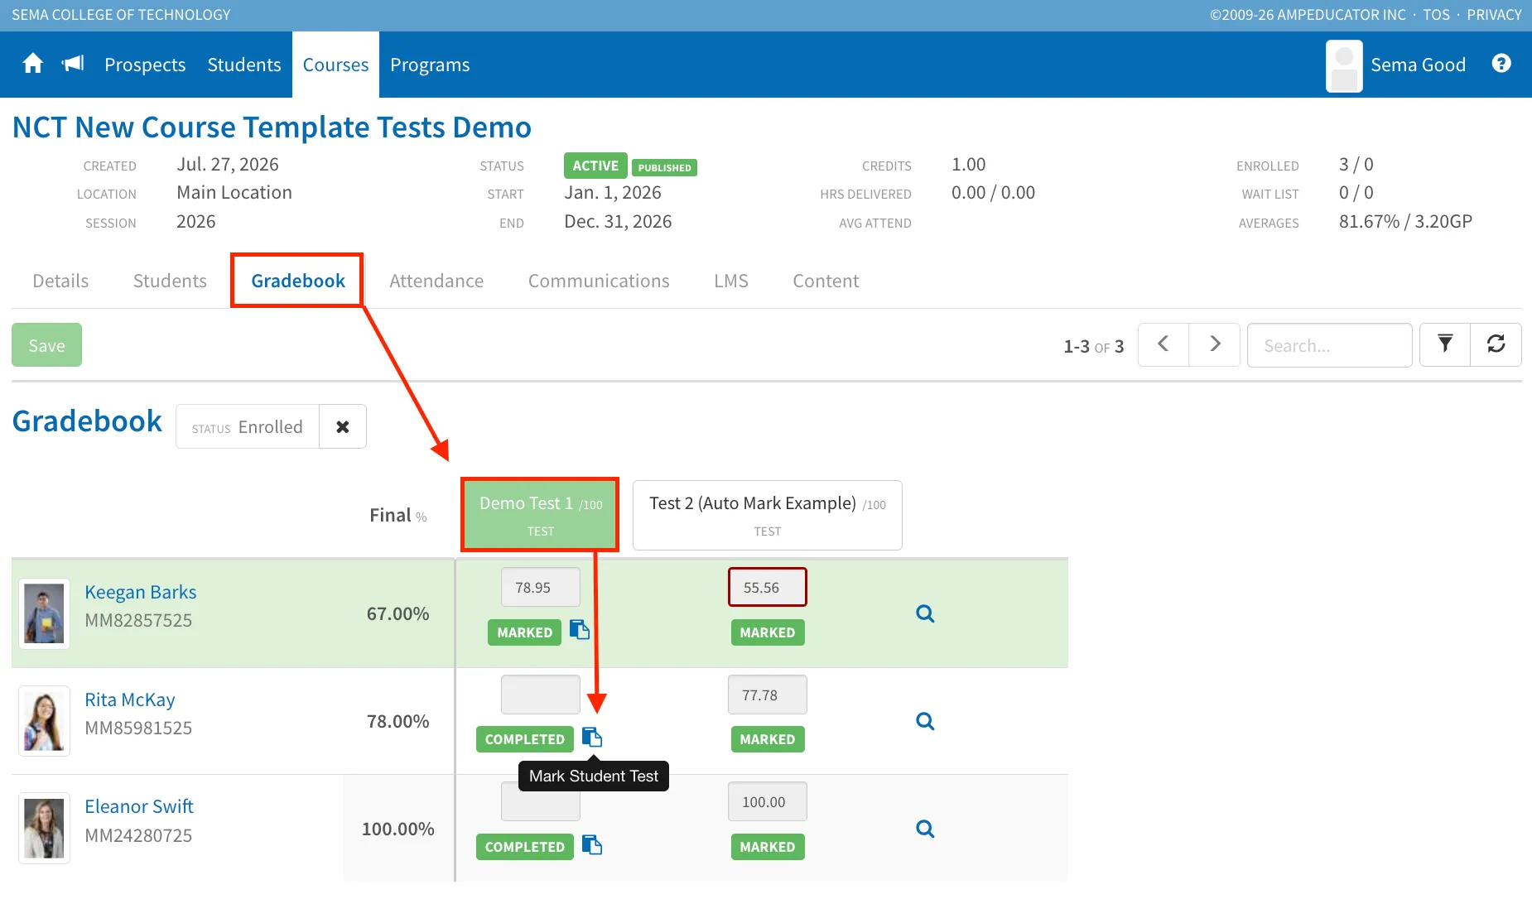Open Rita McKay's student profile
Image resolution: width=1532 pixels, height=899 pixels.
tap(130, 699)
